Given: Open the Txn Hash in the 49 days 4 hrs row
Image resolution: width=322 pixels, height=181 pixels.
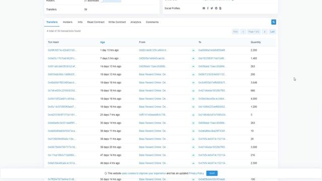Looking at the screenshot, I should (62, 163).
